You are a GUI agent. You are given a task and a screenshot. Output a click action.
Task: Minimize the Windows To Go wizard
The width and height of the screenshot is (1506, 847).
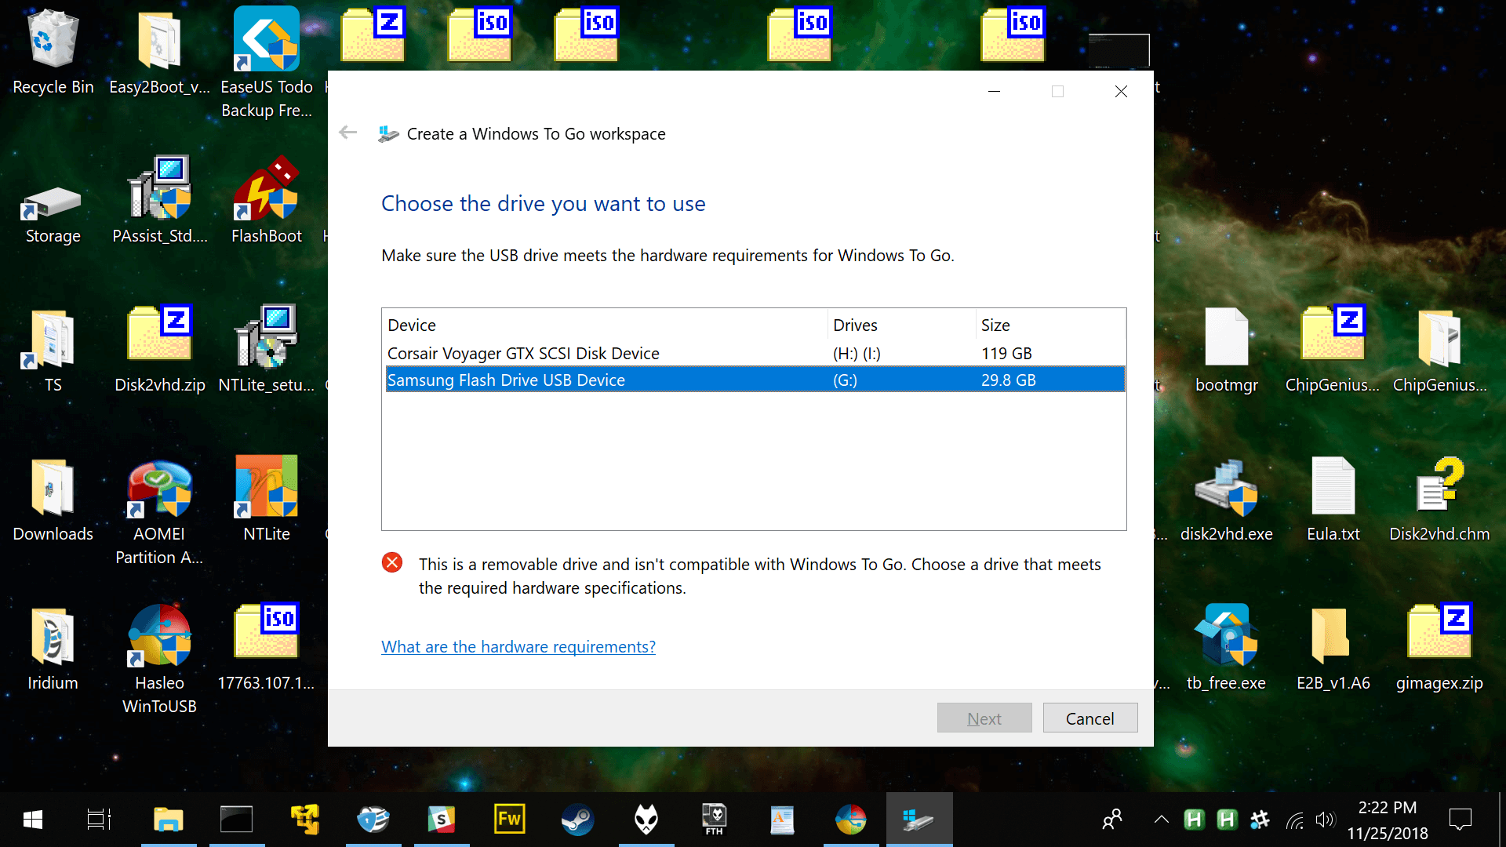[994, 92]
